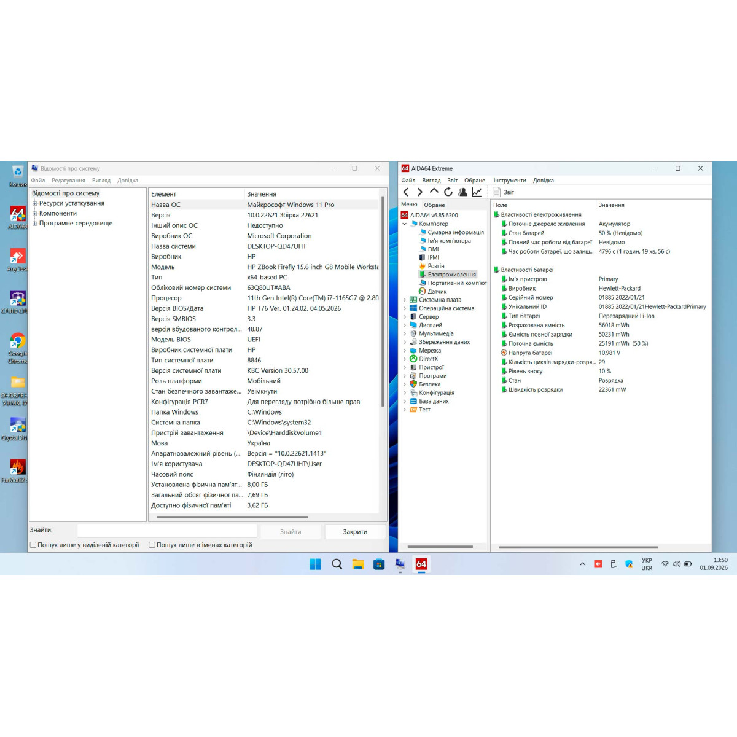Screen dimensions: 737x737
Task: Expand the Мультимедіа node
Action: 405,334
